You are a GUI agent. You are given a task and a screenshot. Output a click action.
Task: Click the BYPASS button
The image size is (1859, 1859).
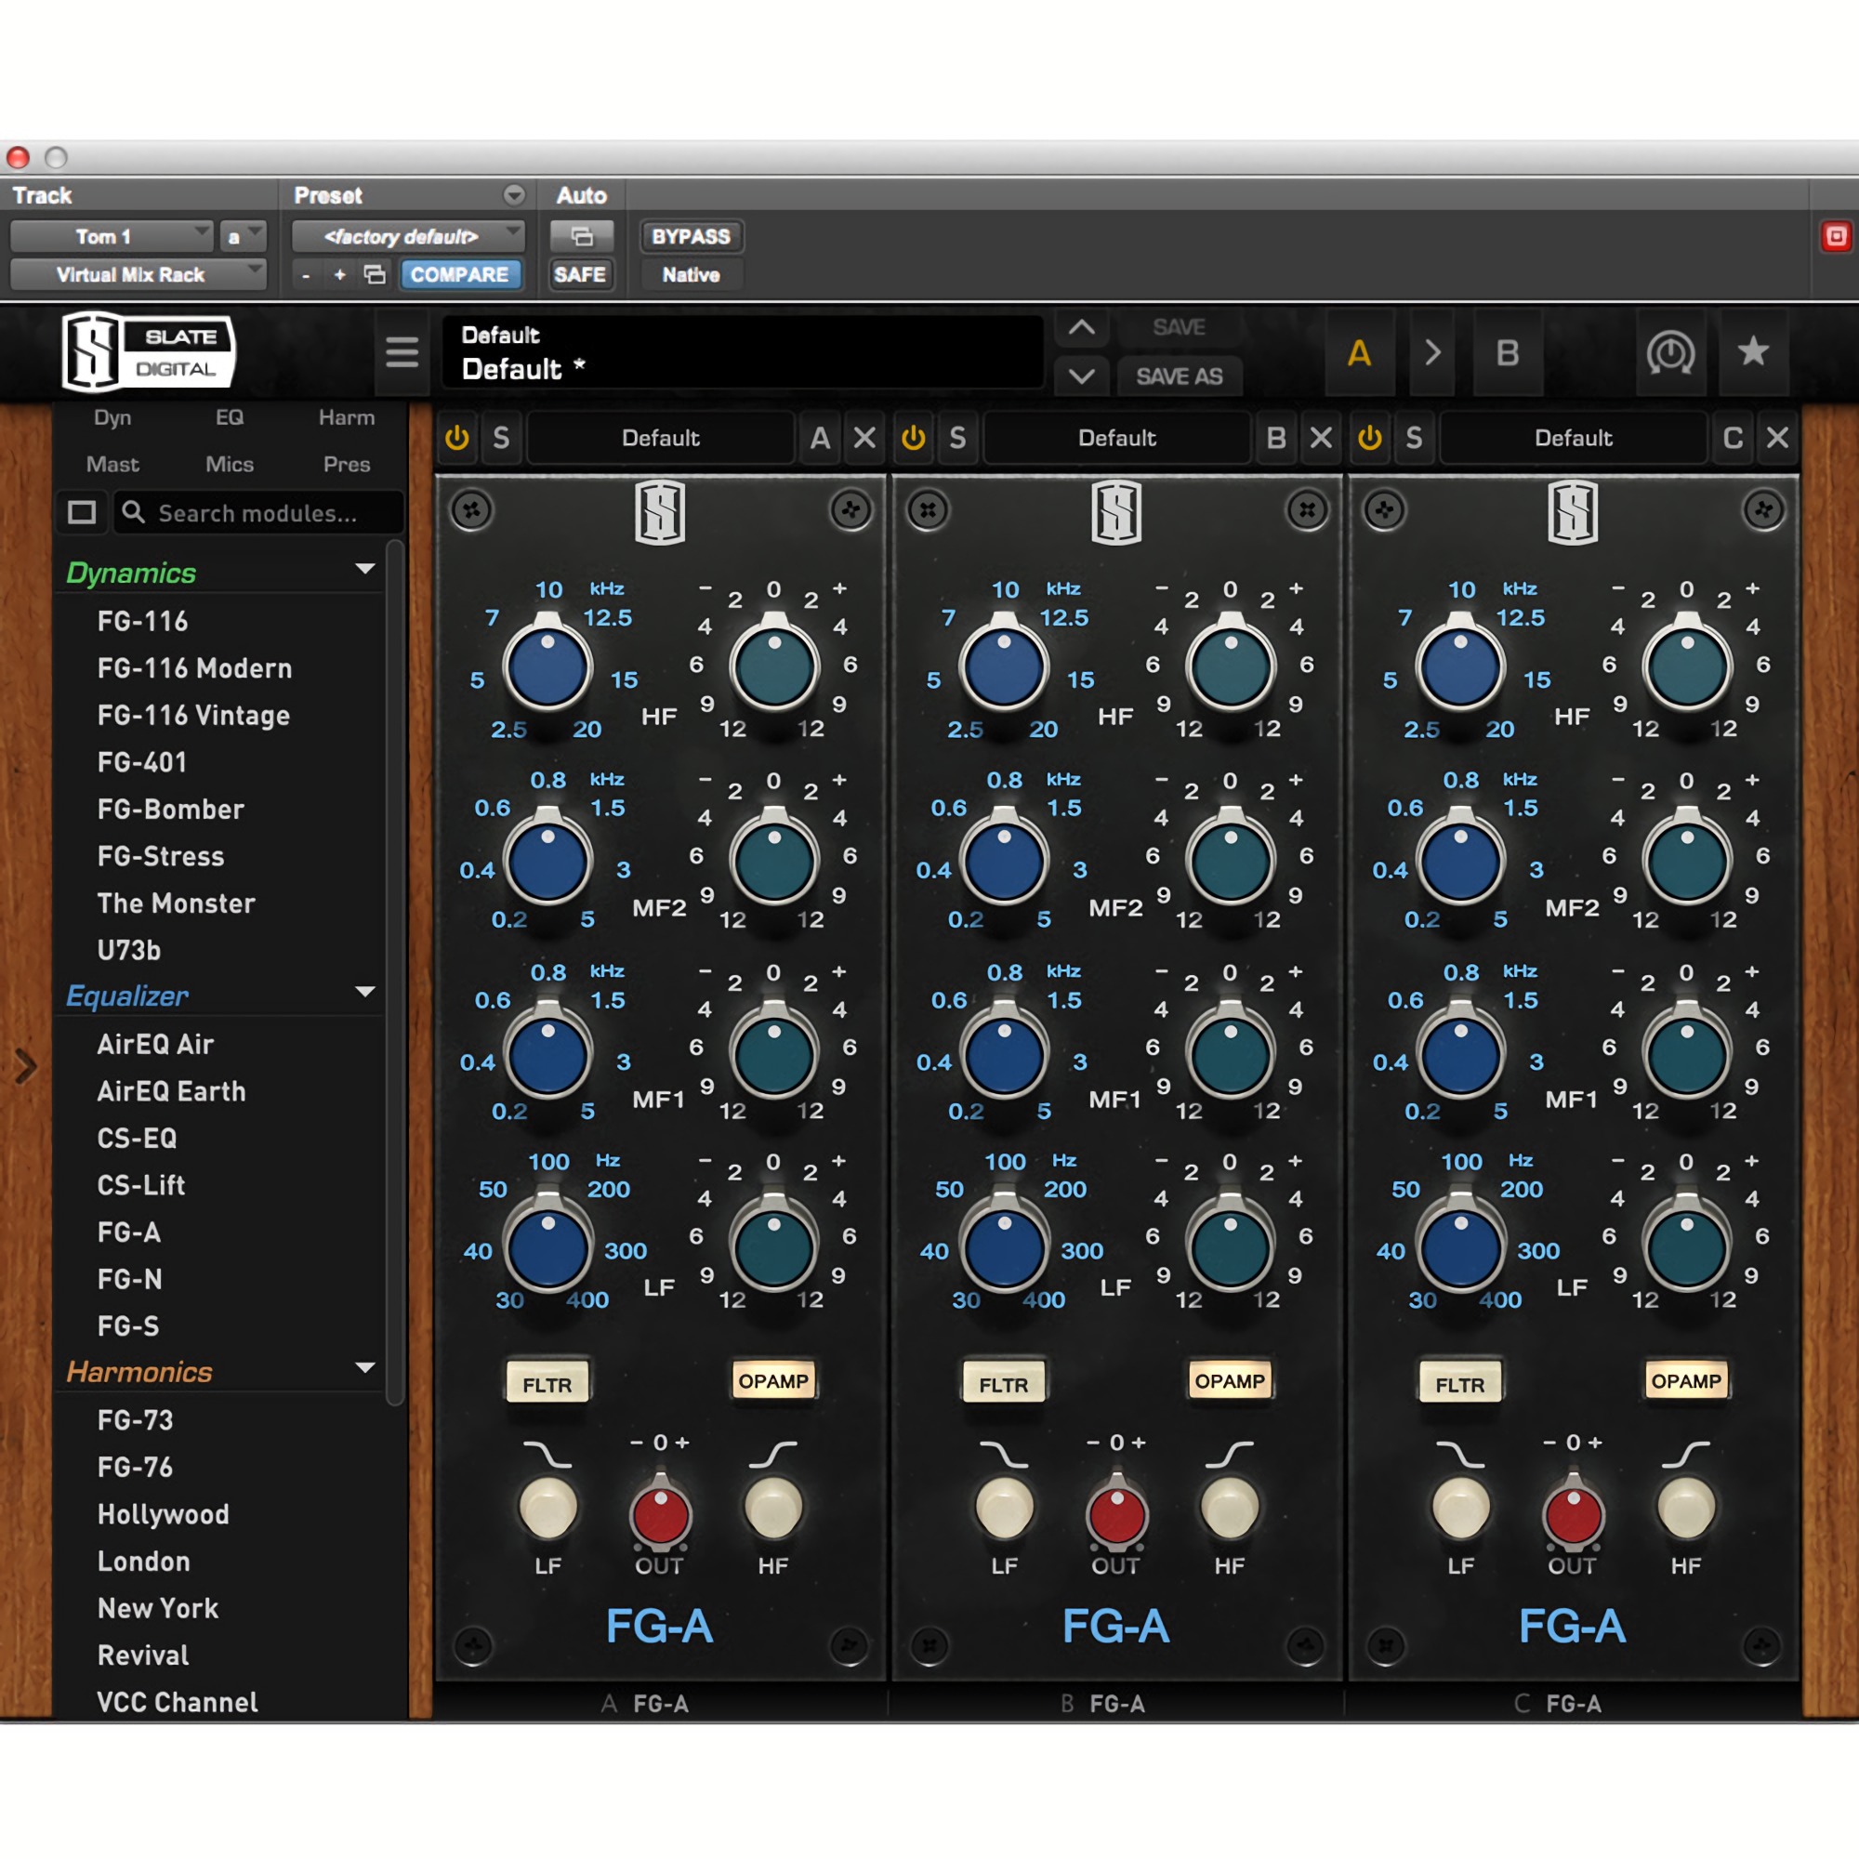click(691, 236)
